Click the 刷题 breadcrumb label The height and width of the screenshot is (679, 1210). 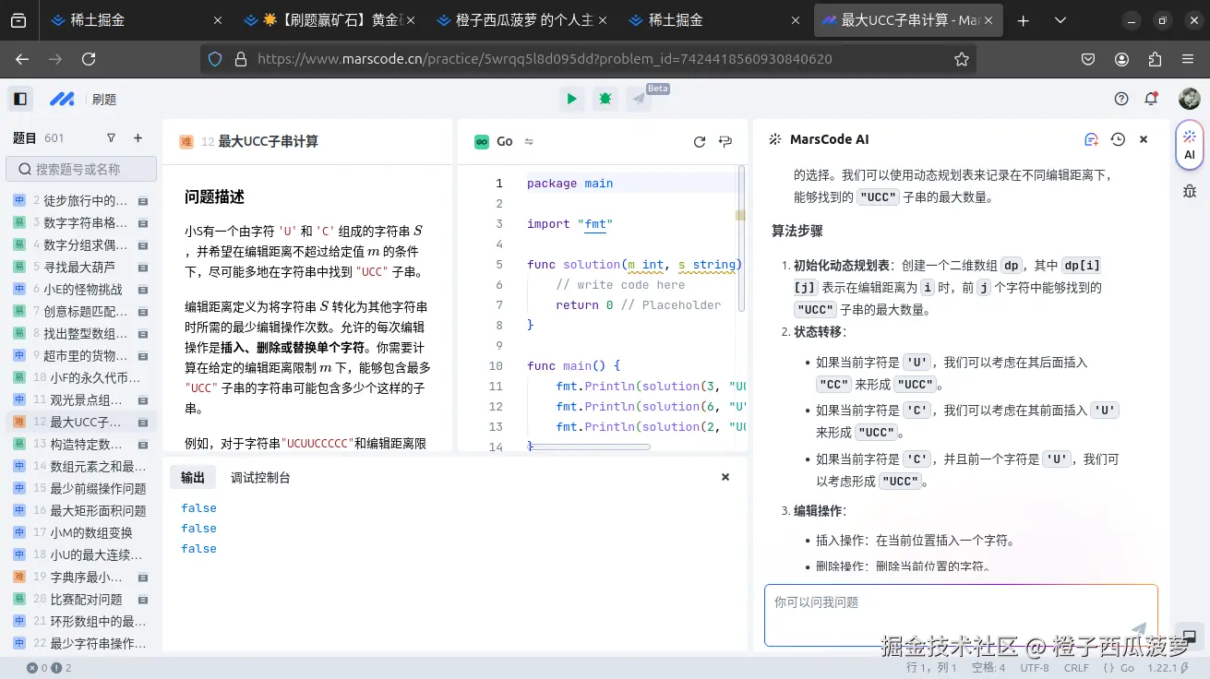[104, 100]
